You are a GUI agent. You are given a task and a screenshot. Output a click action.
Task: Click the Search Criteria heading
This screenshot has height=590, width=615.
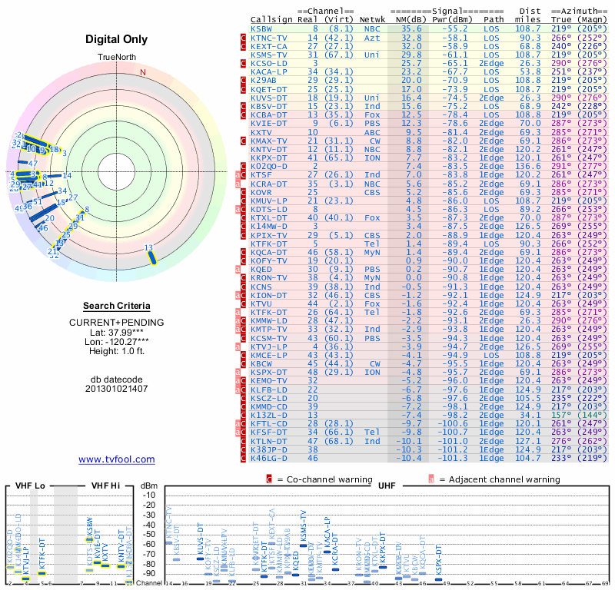[x=117, y=306]
